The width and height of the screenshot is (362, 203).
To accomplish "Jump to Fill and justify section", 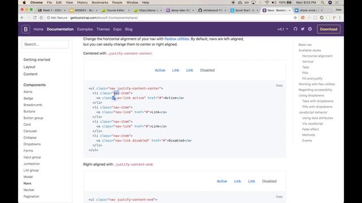I will [x=312, y=78].
